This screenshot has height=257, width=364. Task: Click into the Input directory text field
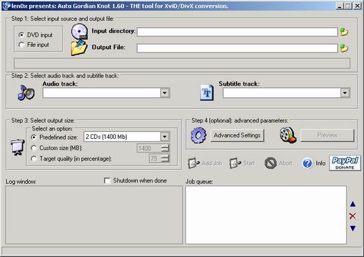coord(237,32)
